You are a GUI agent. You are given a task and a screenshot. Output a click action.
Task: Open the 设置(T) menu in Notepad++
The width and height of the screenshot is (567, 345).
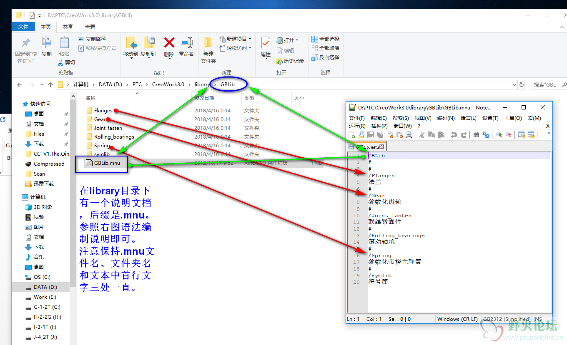[x=490, y=118]
